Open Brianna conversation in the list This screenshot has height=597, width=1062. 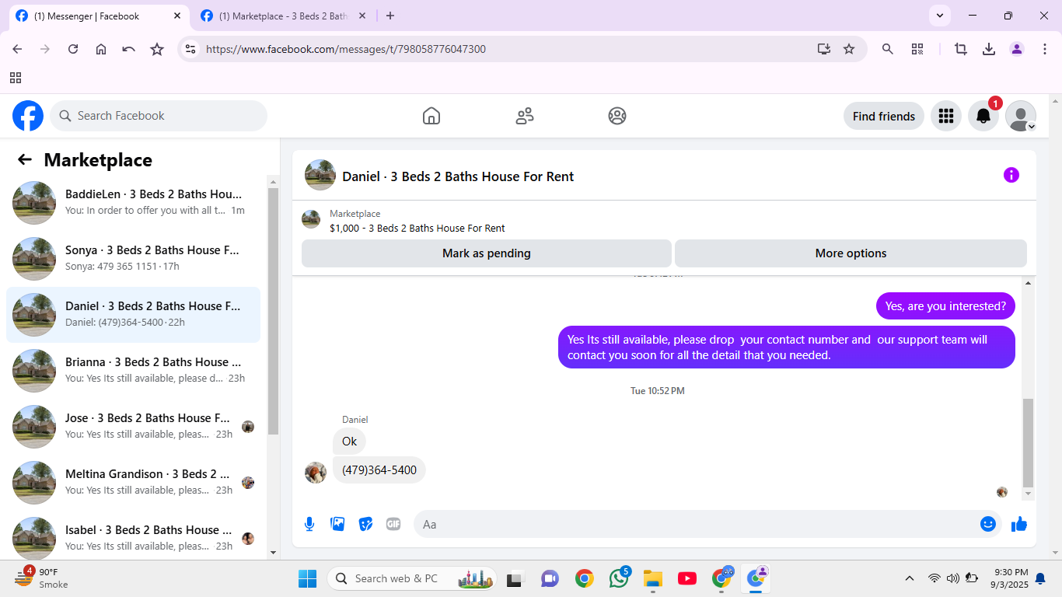pos(134,371)
